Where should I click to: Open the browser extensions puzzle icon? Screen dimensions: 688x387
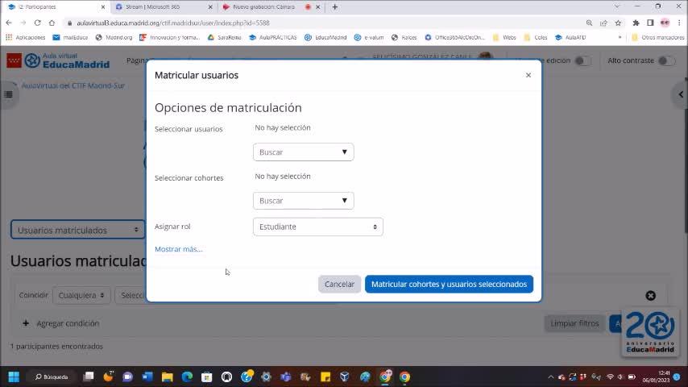point(636,23)
